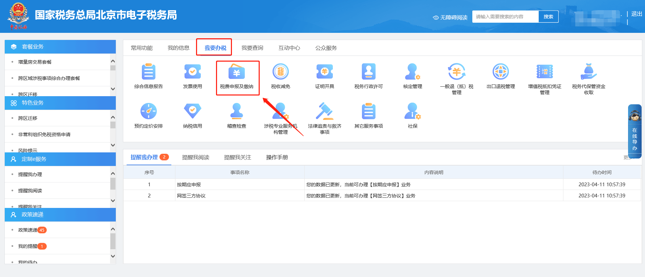
Task: Open 在线导办 floating assistant
Action: [x=635, y=131]
